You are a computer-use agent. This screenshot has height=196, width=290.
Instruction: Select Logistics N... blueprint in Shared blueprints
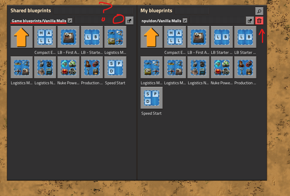coord(45,67)
